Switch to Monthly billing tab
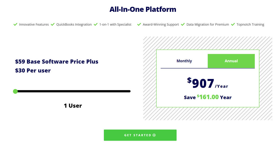 click(184, 61)
